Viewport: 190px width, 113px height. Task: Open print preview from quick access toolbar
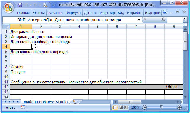(46, 5)
